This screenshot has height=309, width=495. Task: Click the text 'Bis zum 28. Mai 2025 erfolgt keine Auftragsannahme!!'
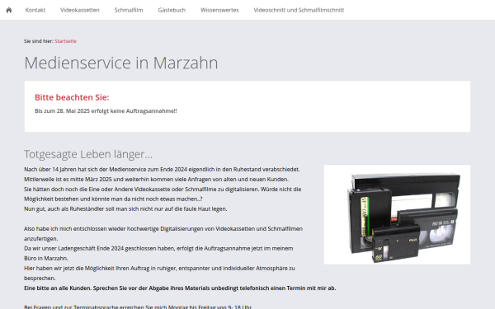[x=106, y=111]
